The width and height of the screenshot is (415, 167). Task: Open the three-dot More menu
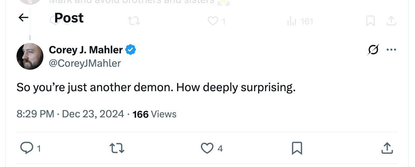(x=391, y=50)
